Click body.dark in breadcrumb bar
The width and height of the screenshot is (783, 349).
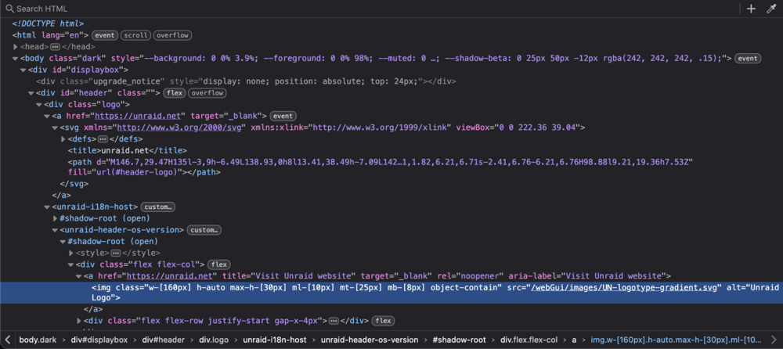pos(38,340)
